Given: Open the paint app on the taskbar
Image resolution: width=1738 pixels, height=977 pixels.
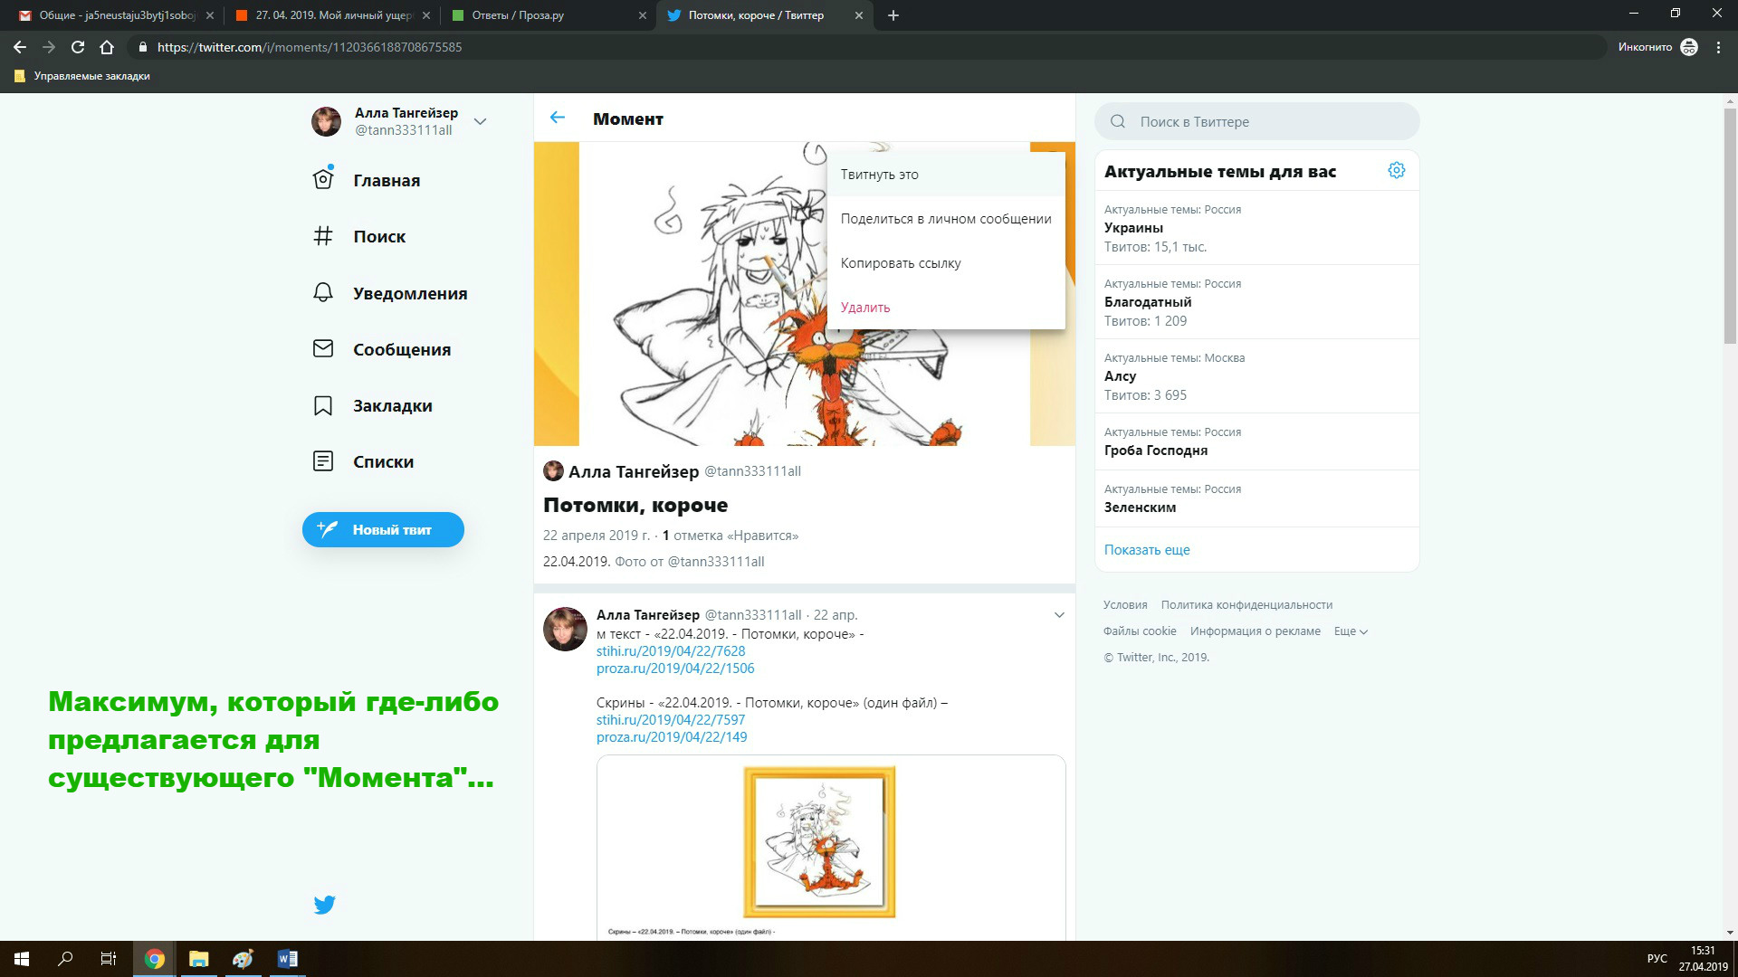Looking at the screenshot, I should (x=244, y=959).
